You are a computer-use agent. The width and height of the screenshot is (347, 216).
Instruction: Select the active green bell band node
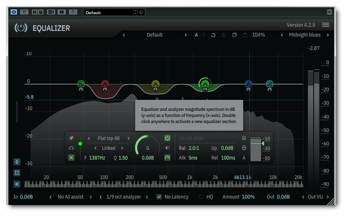click(205, 84)
